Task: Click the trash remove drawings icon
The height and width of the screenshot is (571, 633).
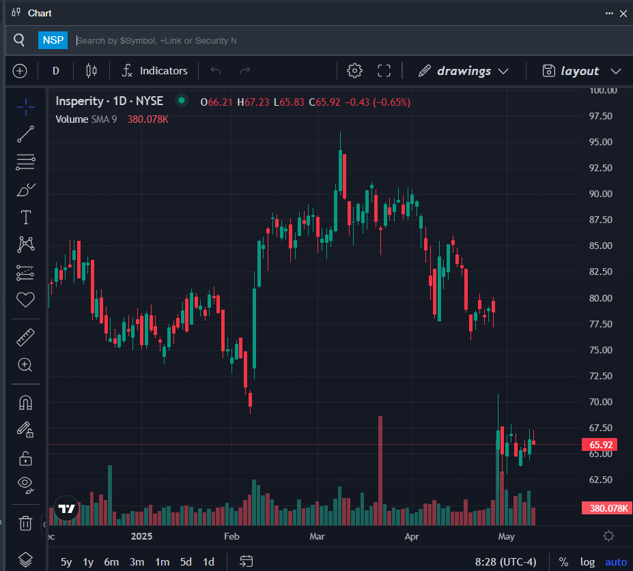Action: [x=25, y=523]
